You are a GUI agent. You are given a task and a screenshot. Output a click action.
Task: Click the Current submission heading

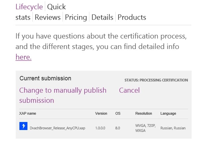[45, 78]
